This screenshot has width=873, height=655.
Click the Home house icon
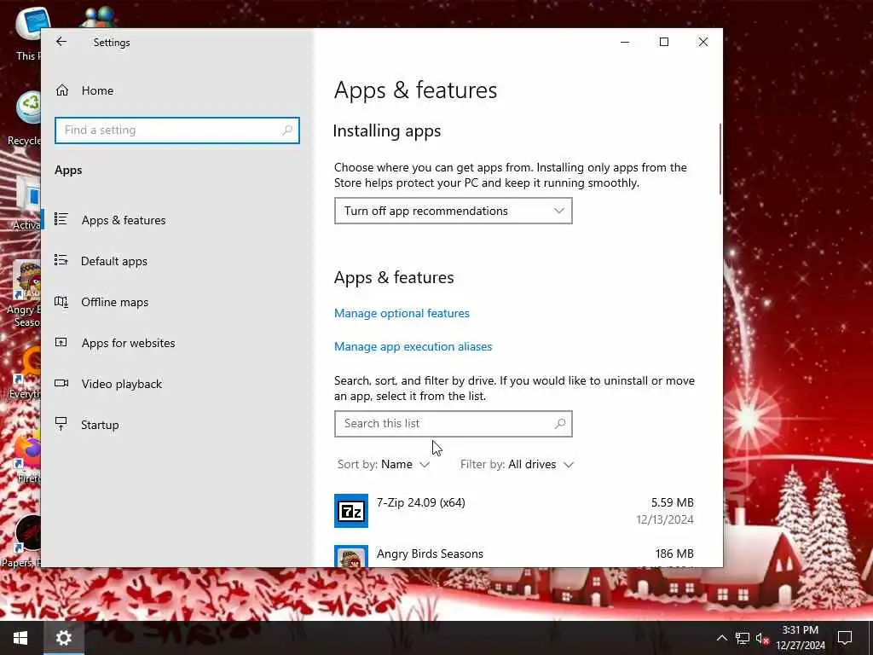point(62,90)
